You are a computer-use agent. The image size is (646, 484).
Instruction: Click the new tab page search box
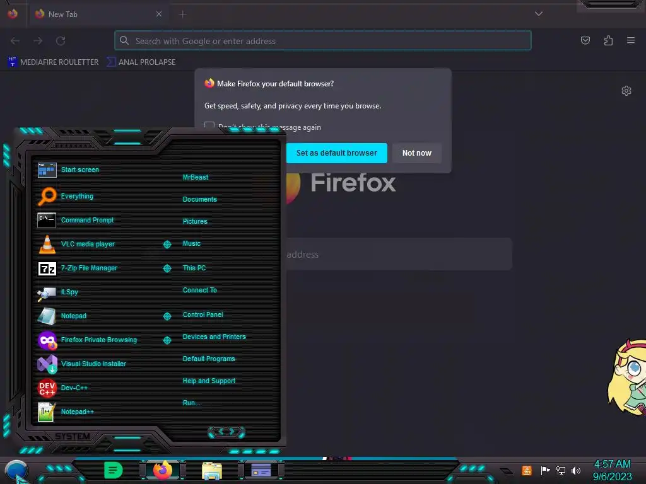[x=399, y=255]
